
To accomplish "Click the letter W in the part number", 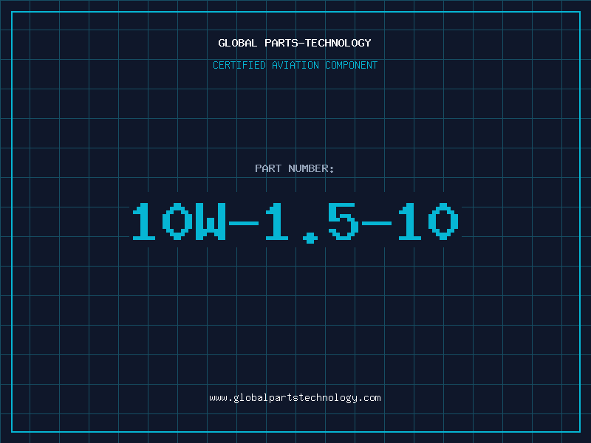I will coord(211,221).
